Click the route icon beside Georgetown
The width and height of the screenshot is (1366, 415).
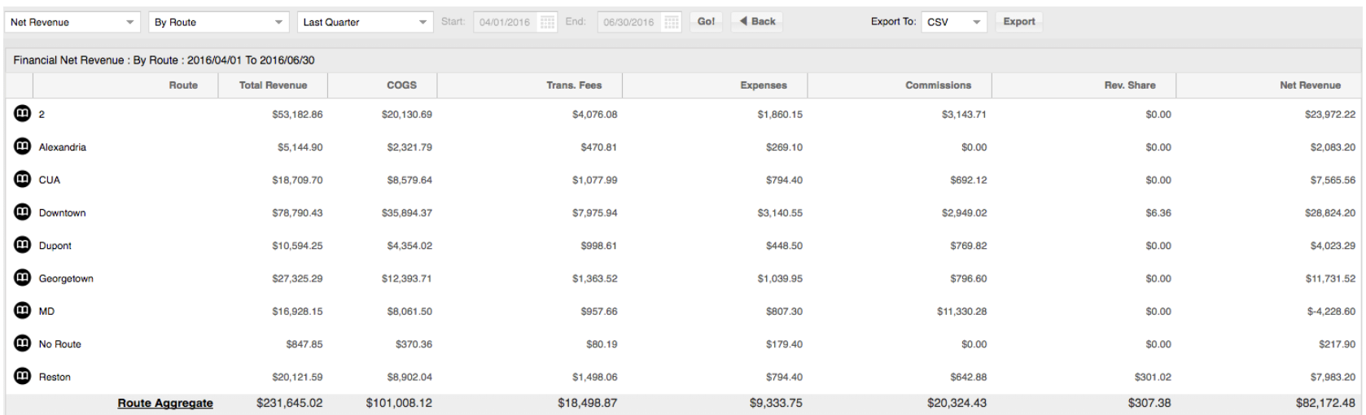(x=21, y=278)
